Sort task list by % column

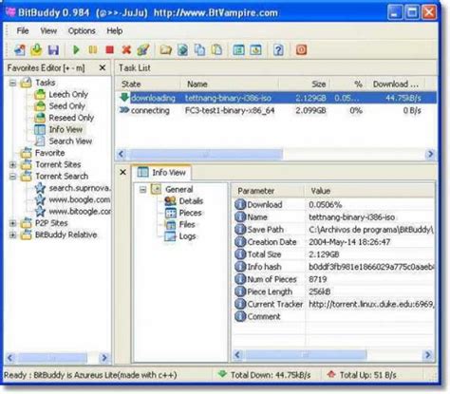[348, 84]
